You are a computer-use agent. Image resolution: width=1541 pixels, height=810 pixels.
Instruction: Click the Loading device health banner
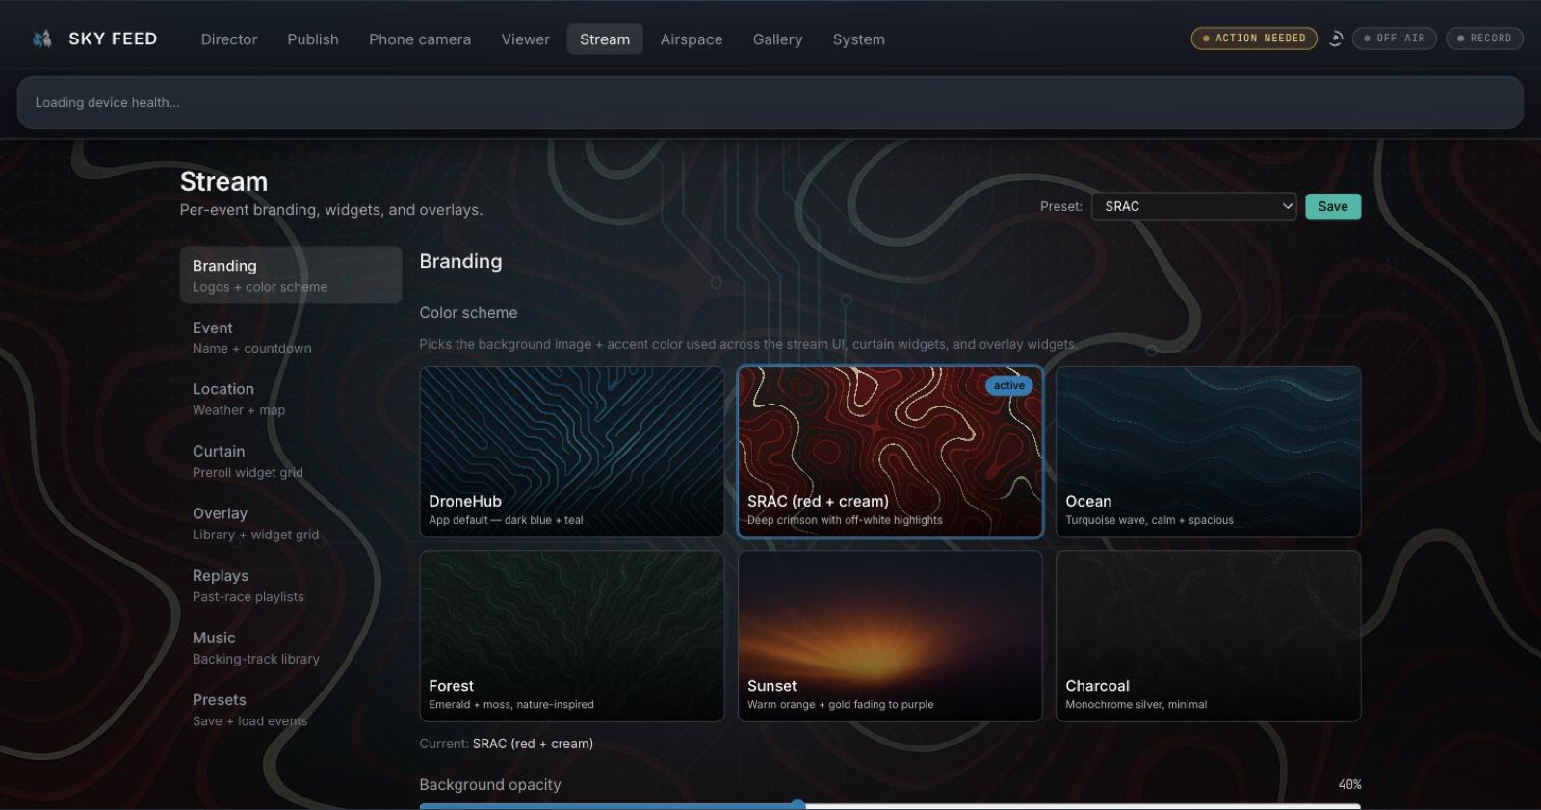[770, 102]
